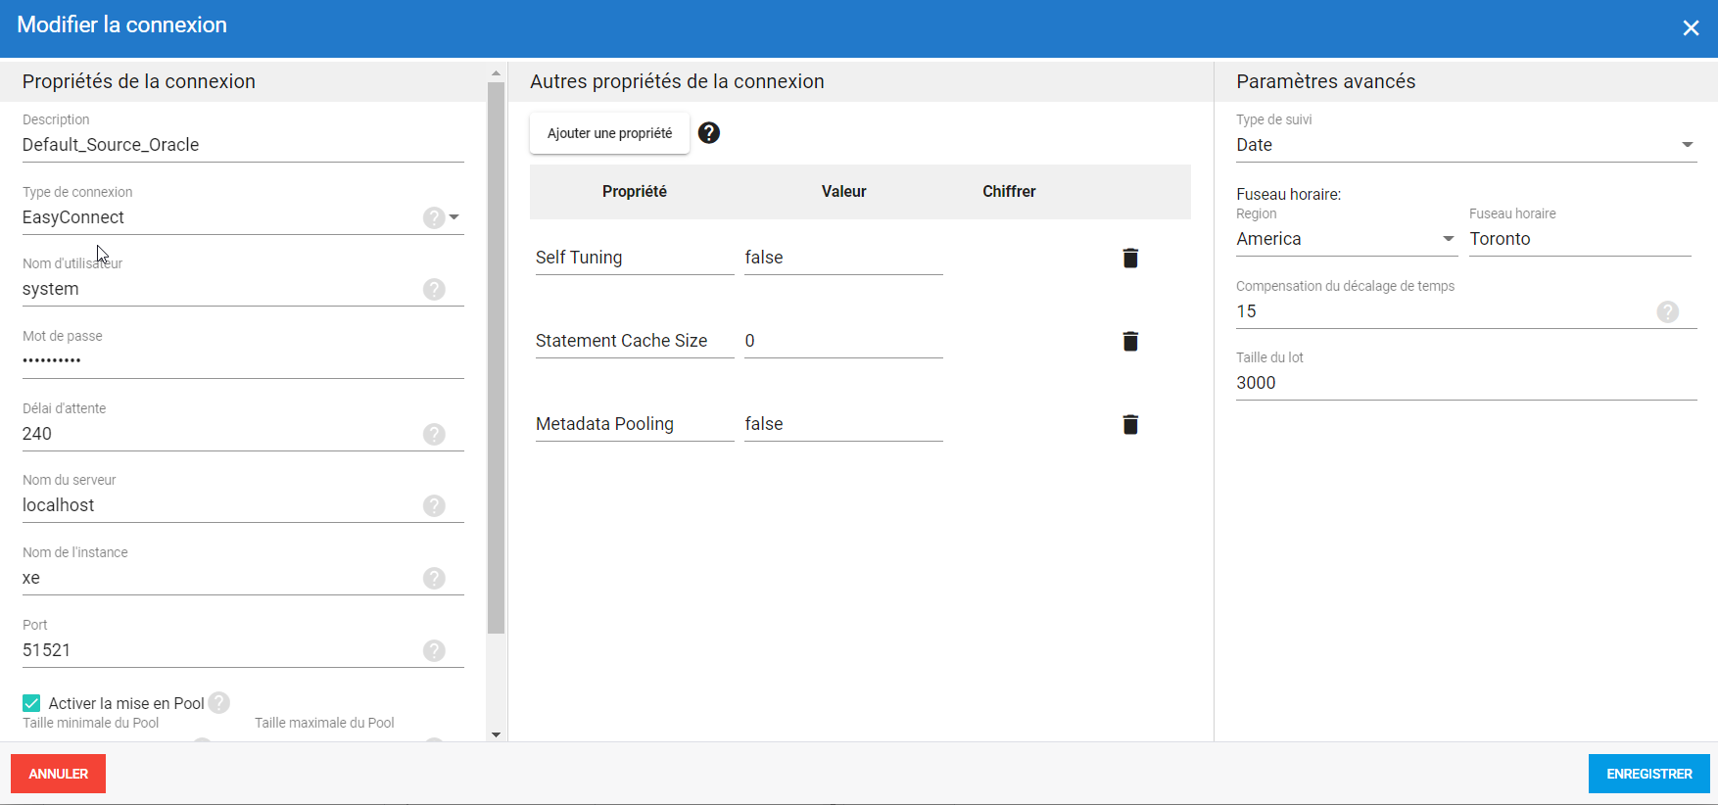This screenshot has height=805, width=1718.
Task: Delete the Self Tuning property
Action: 1130,258
